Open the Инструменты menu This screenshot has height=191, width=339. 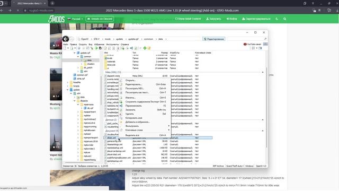[x=112, y=44]
